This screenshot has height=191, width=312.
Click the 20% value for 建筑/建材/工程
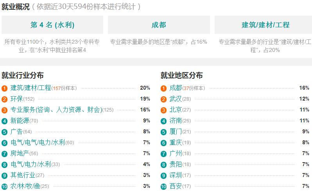(x=145, y=88)
